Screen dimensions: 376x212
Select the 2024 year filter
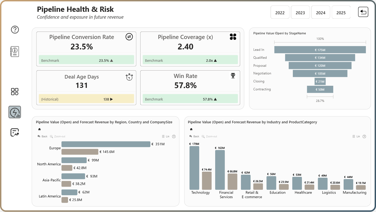coord(321,12)
